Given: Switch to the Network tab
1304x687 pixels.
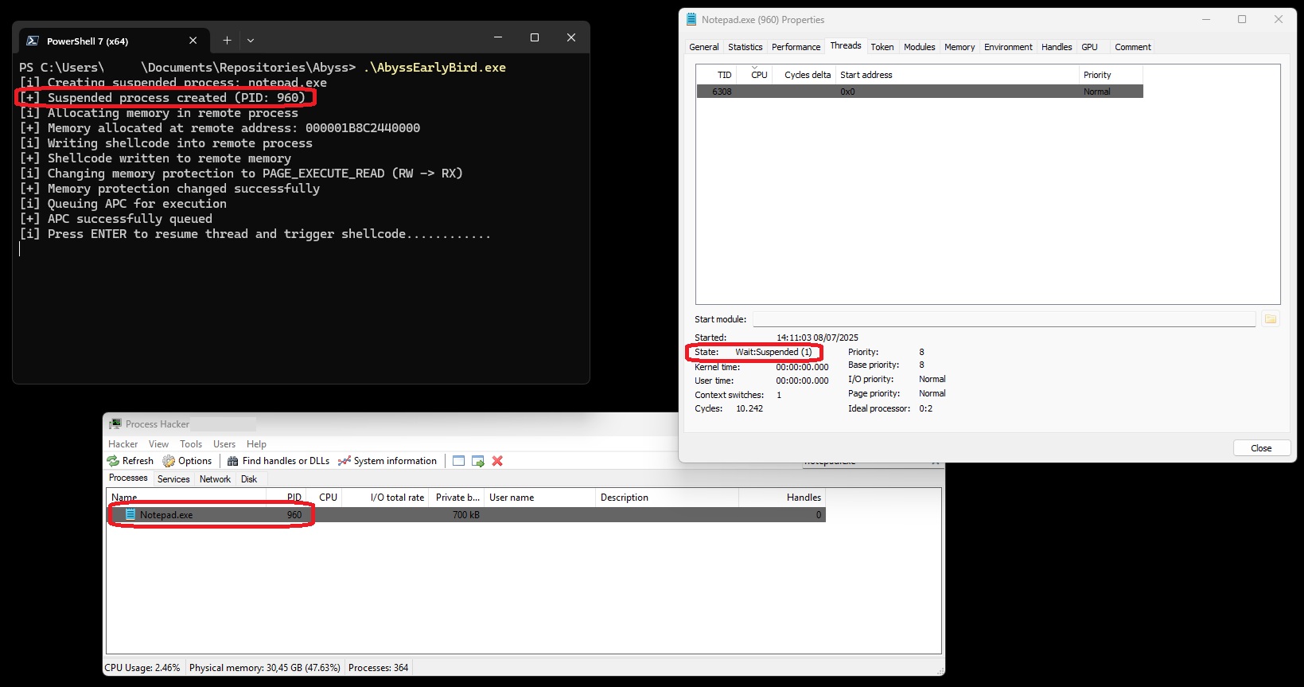Looking at the screenshot, I should tap(215, 479).
